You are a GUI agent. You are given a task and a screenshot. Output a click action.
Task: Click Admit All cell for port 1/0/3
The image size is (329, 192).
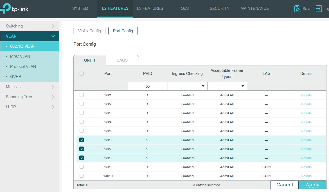tap(227, 113)
